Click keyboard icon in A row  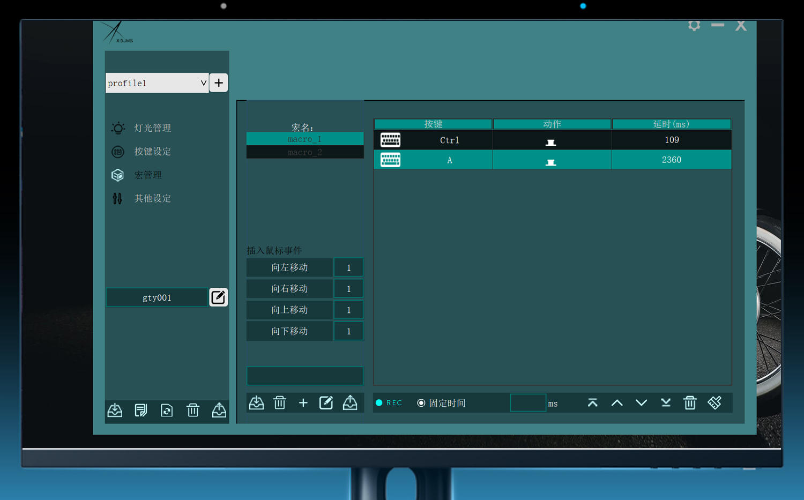[390, 160]
